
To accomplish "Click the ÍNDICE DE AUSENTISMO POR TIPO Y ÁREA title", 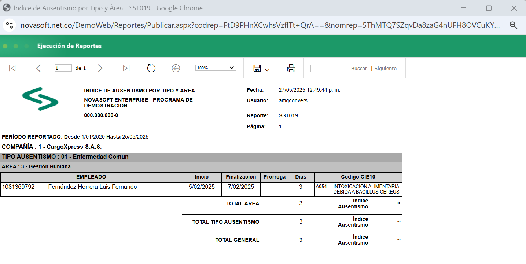I will click(139, 91).
